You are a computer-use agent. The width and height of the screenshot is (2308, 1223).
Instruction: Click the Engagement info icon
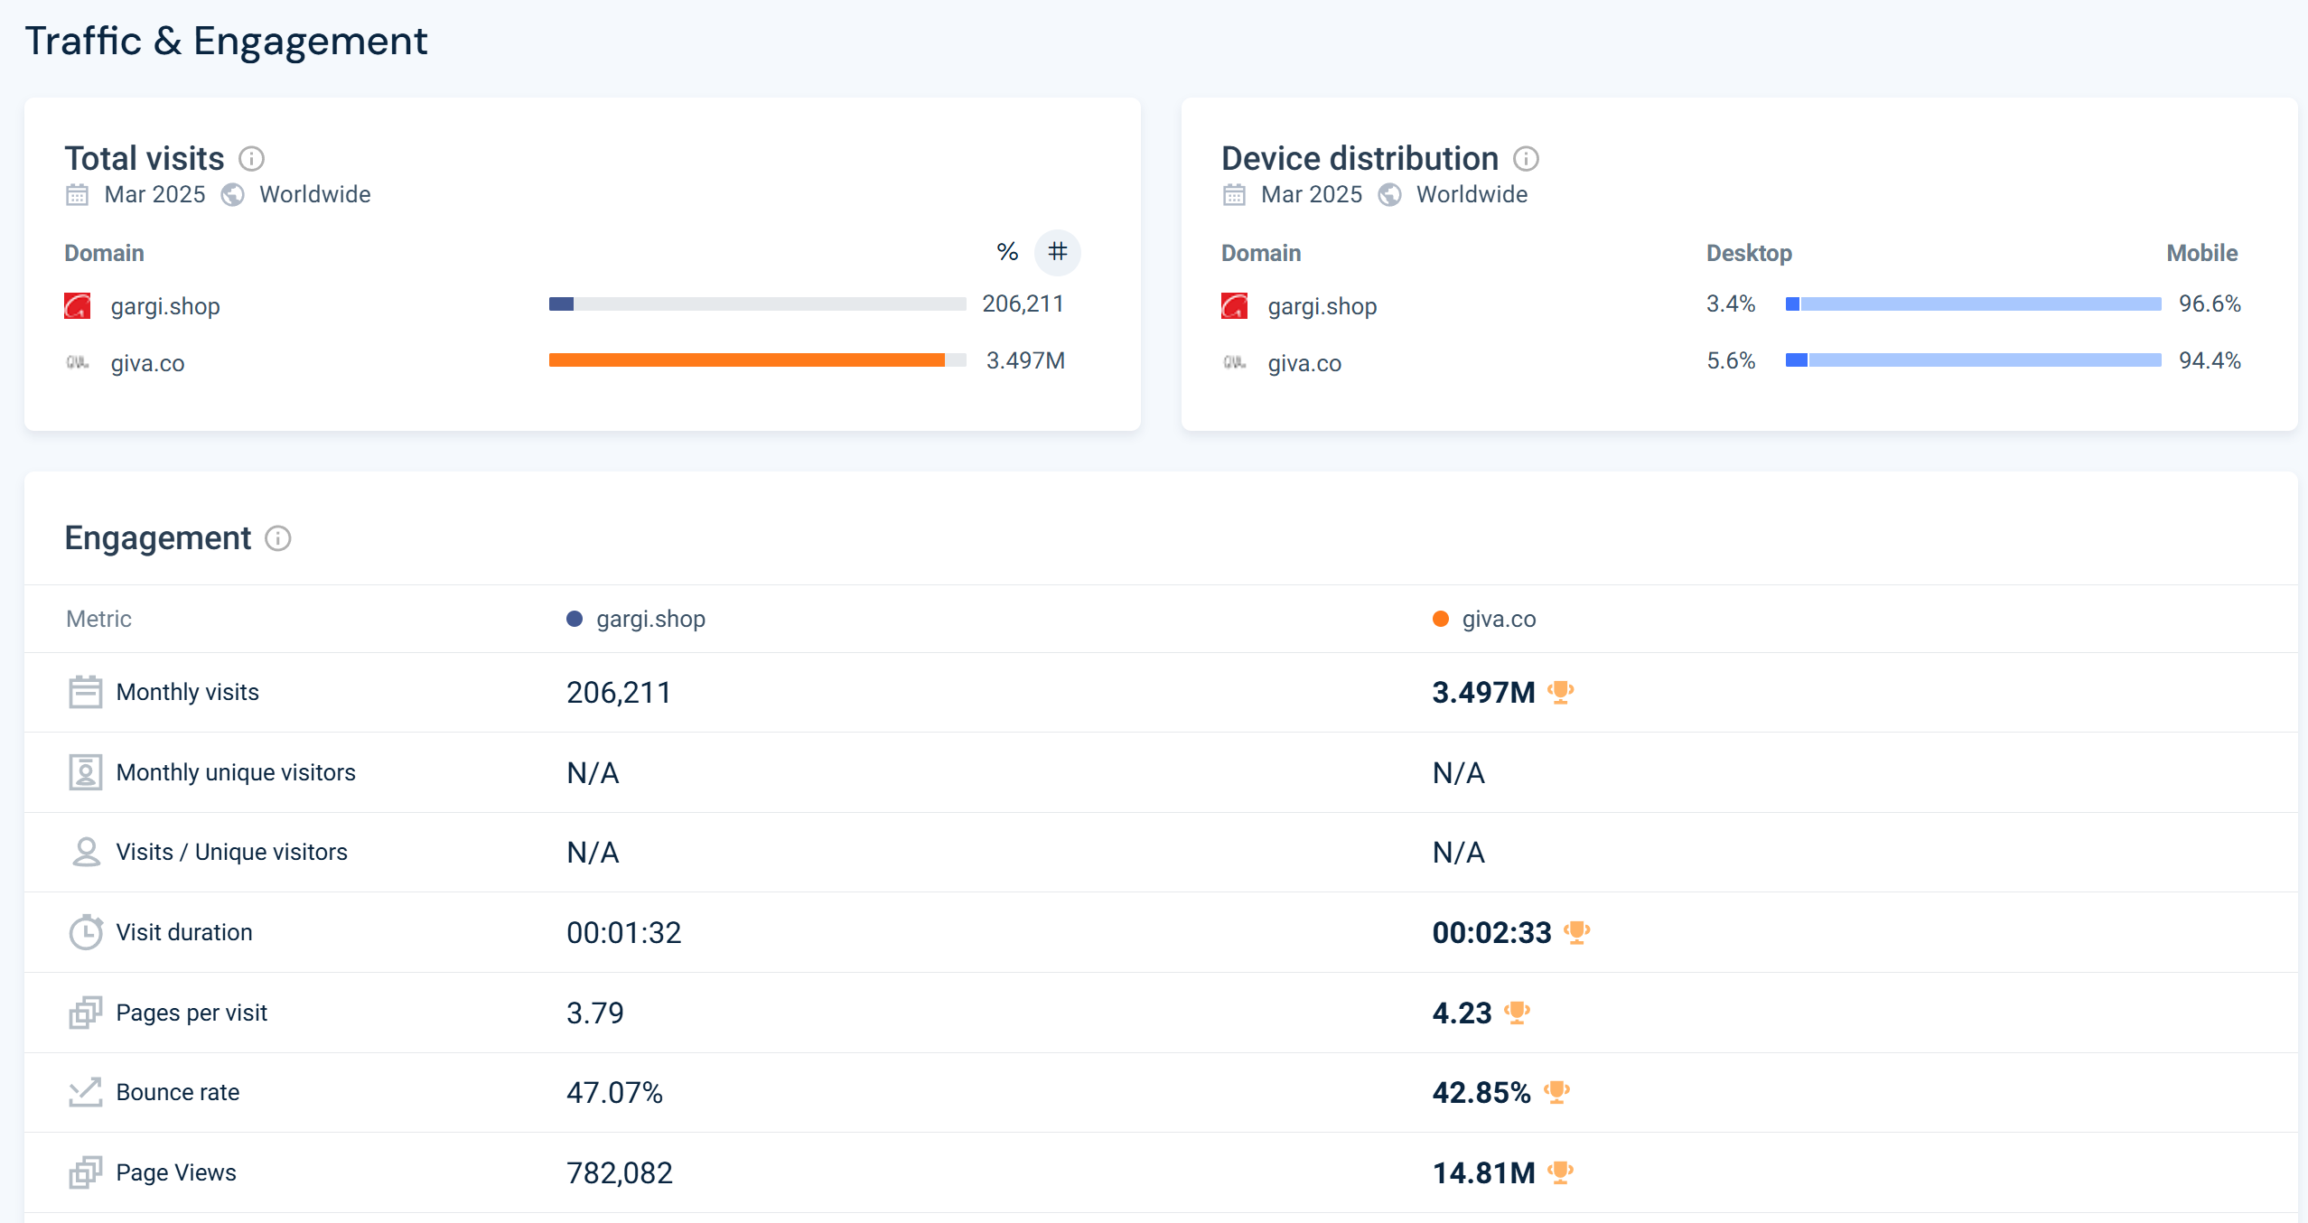click(x=277, y=538)
